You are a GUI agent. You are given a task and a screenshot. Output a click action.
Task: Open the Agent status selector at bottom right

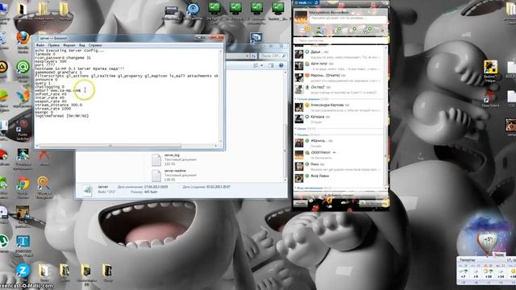click(x=373, y=204)
